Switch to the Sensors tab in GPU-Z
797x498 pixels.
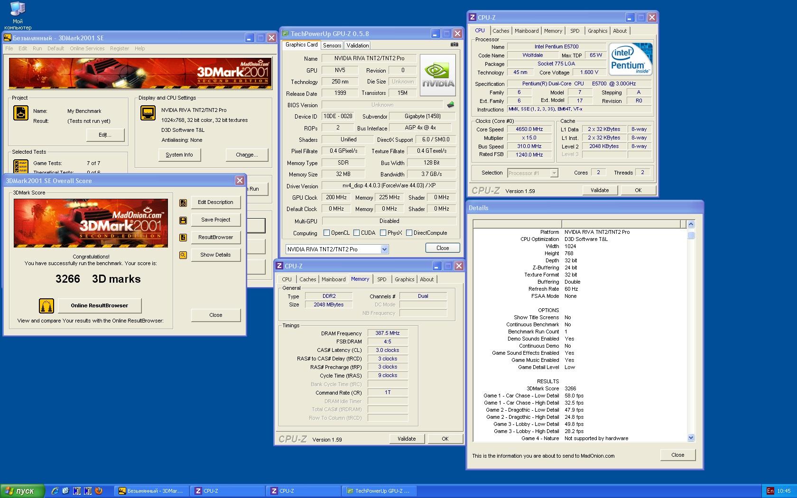[x=332, y=46]
